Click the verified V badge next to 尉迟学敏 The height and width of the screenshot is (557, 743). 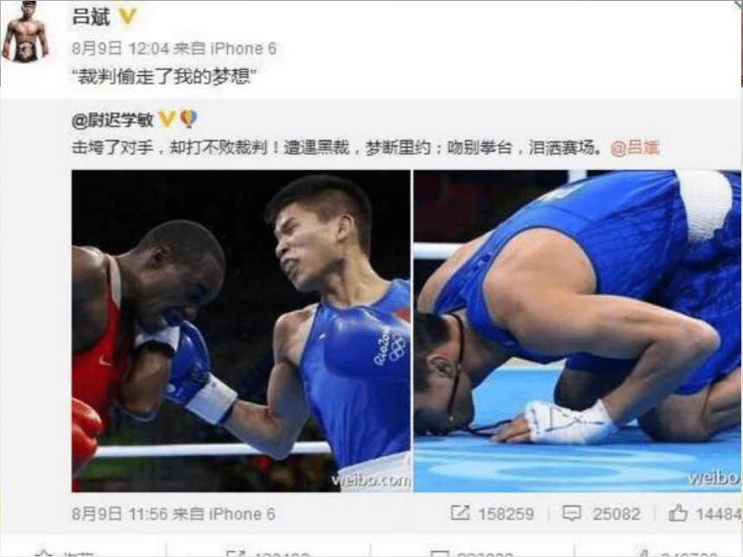click(167, 118)
